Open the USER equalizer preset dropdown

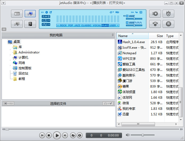114,25
